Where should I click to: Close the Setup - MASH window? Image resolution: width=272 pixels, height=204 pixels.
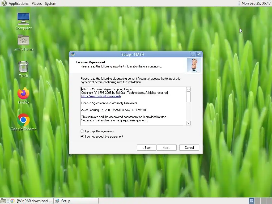click(199, 54)
